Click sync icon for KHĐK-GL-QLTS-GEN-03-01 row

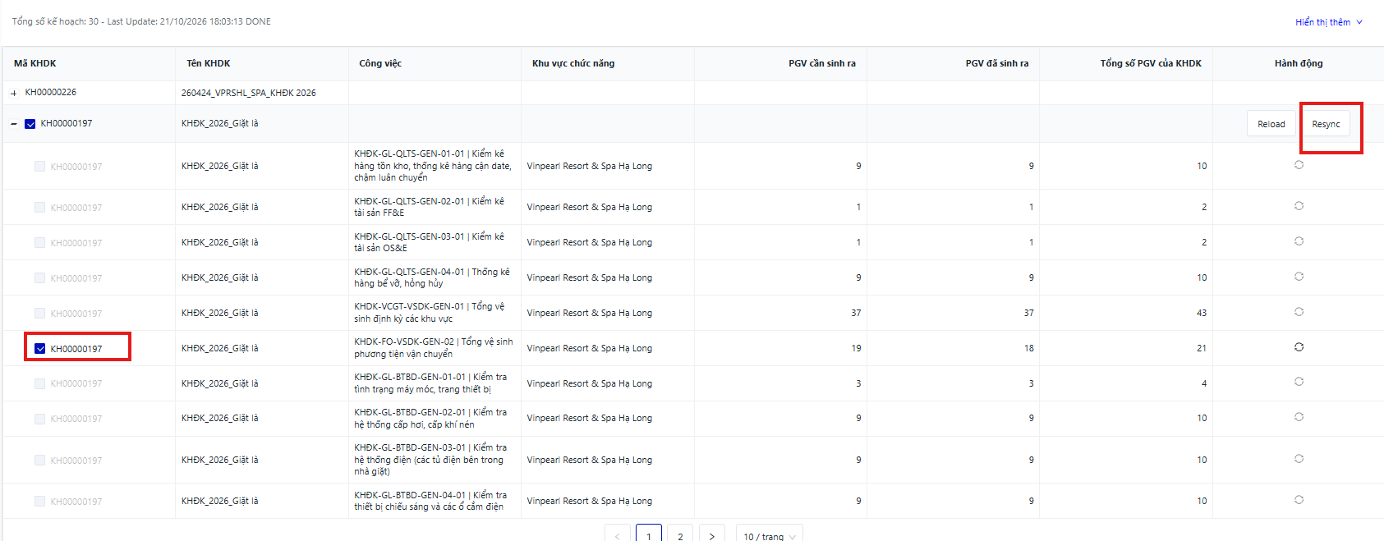coord(1299,241)
